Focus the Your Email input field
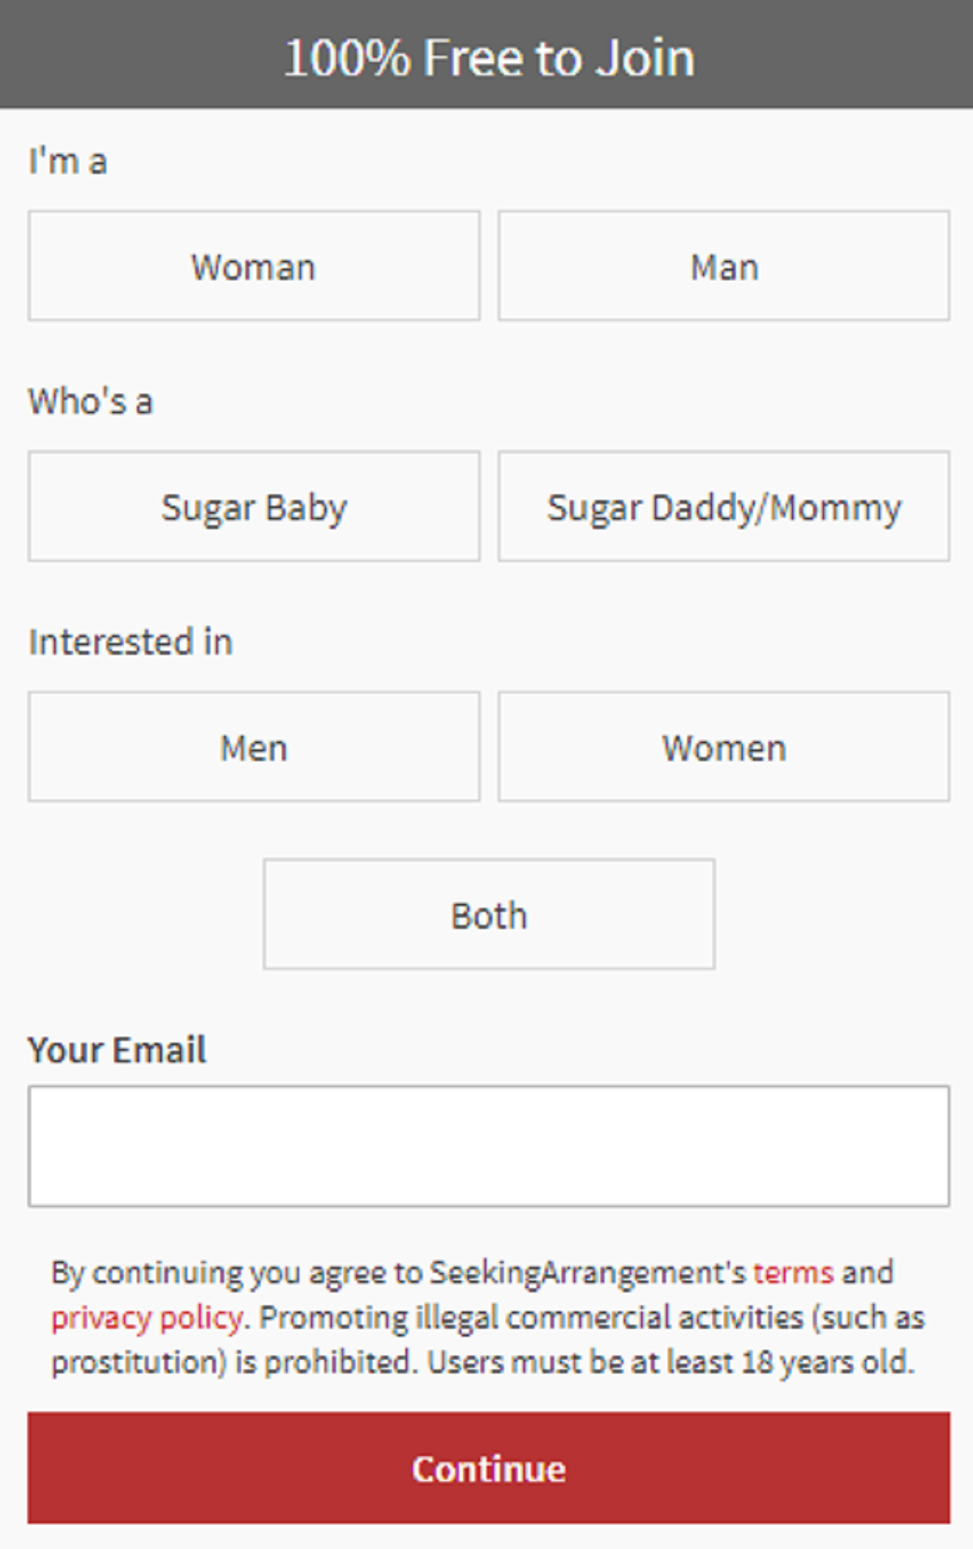 [x=489, y=1146]
